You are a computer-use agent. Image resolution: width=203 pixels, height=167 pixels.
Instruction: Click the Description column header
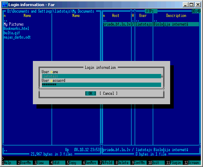tap(176, 16)
